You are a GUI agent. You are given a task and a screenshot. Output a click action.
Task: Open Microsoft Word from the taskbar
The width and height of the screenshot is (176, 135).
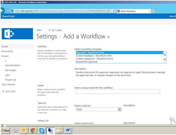tap(68, 130)
